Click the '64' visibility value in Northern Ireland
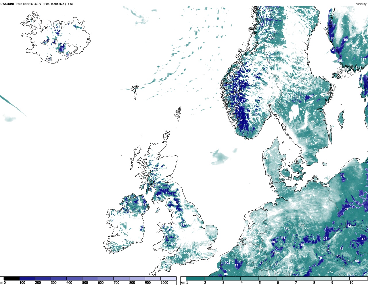Viewport: 368px width, 285px height. 142,198
